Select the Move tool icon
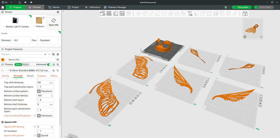This screenshot has width=280, height=138. 138,14
